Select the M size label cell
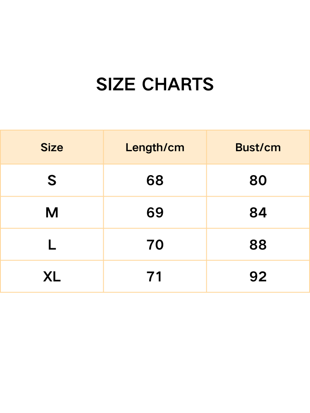This screenshot has width=310, height=413. 52,213
